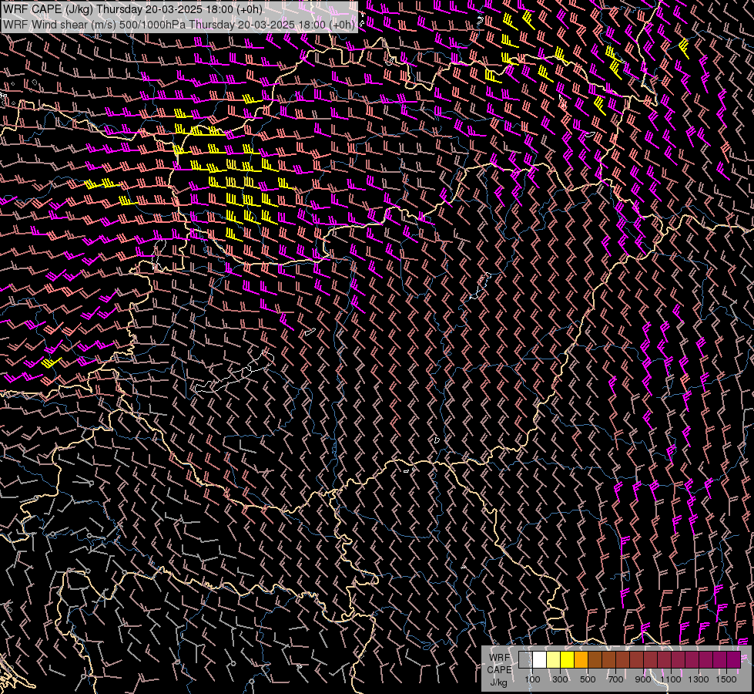Click the 900 legend value label

click(x=643, y=679)
